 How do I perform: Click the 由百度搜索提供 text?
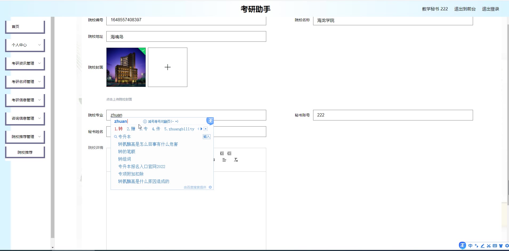pyautogui.click(x=195, y=187)
